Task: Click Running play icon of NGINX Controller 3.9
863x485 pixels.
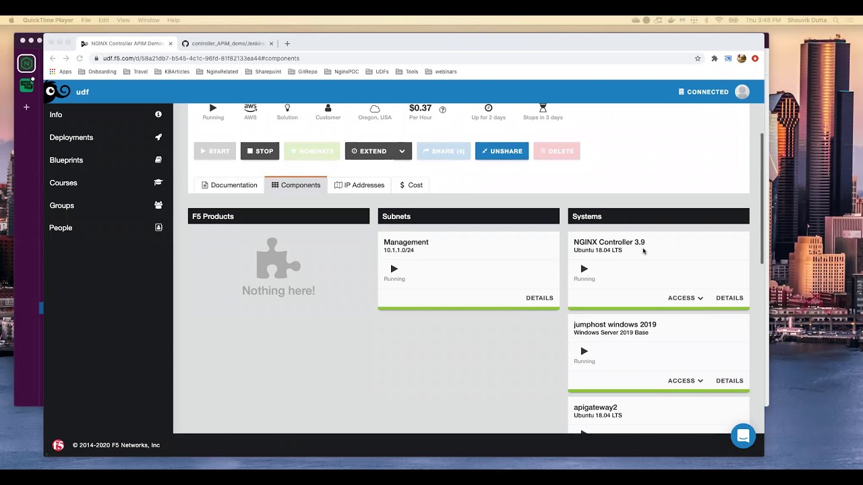Action: 585,269
